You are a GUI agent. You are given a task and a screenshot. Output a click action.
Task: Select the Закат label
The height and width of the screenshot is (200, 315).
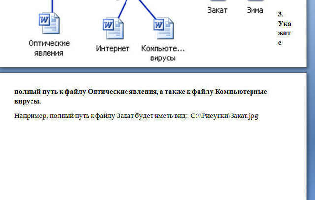218,10
